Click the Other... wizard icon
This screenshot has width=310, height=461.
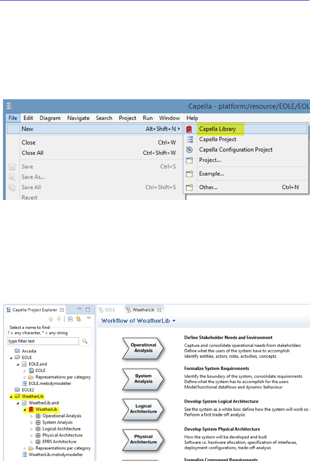(190, 187)
